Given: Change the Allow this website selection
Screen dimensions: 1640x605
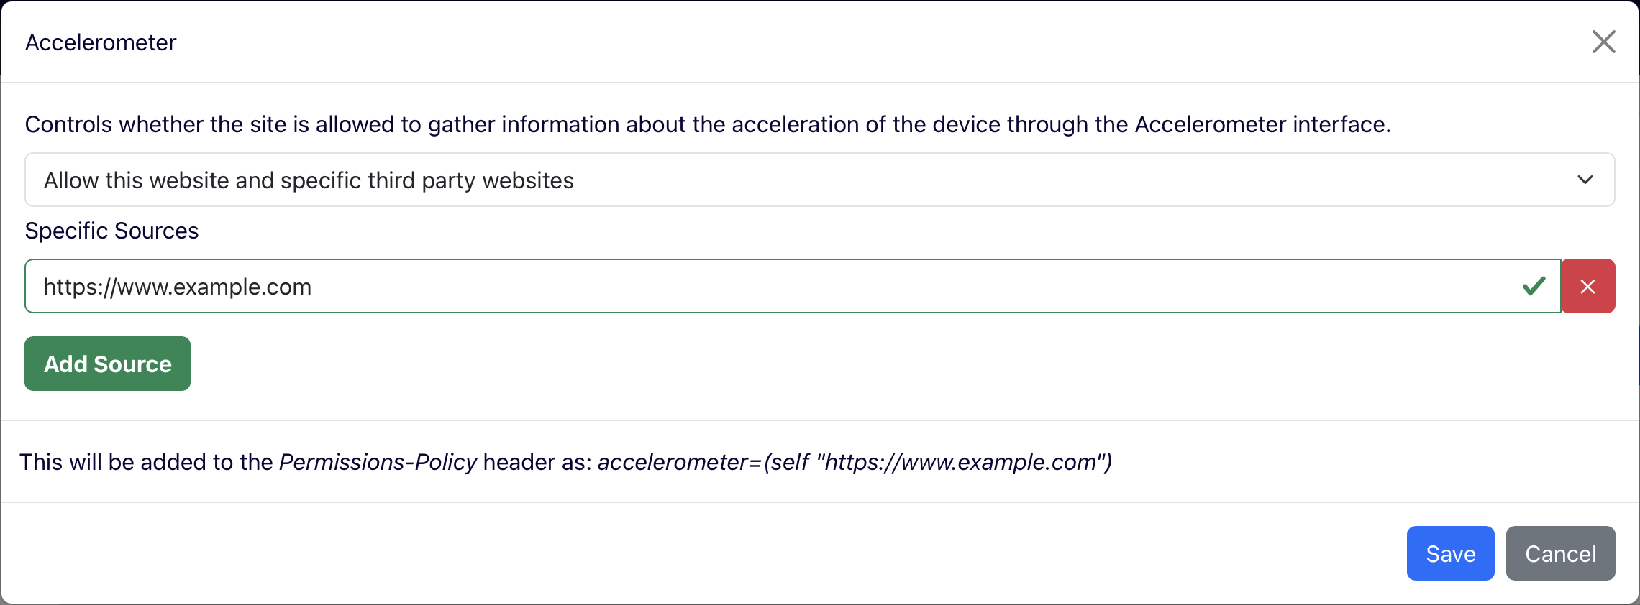Looking at the screenshot, I should tap(820, 180).
